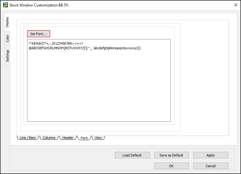Screen dimensions: 241x174
Task: Open the Color vertical tab
Action: point(7,38)
